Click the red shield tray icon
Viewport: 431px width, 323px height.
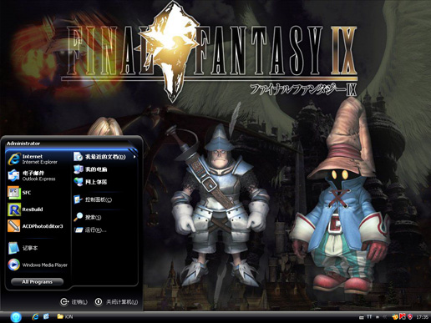click(x=410, y=316)
